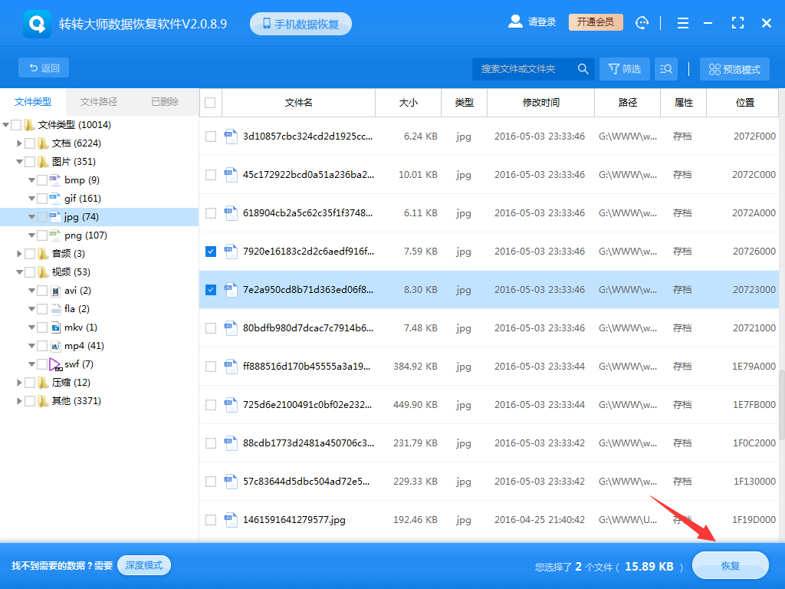Open customer service headset icon

(642, 22)
